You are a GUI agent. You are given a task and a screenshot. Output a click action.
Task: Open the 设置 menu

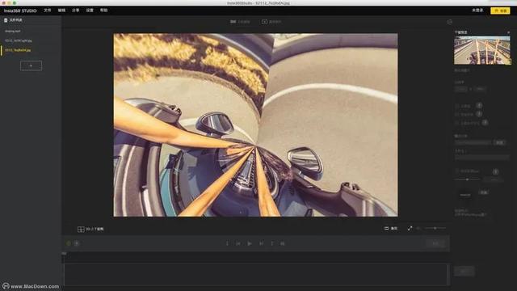(x=90, y=11)
